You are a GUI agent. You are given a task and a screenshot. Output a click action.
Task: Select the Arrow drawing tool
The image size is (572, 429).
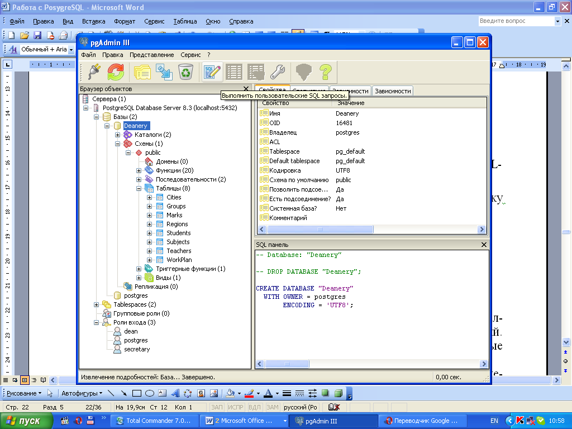point(123,393)
